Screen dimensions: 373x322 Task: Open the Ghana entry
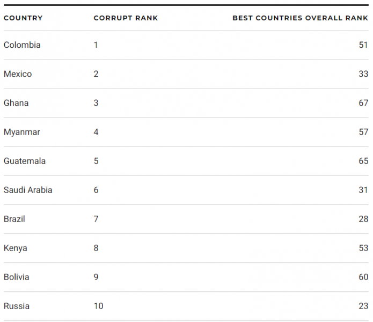pyautogui.click(x=16, y=103)
